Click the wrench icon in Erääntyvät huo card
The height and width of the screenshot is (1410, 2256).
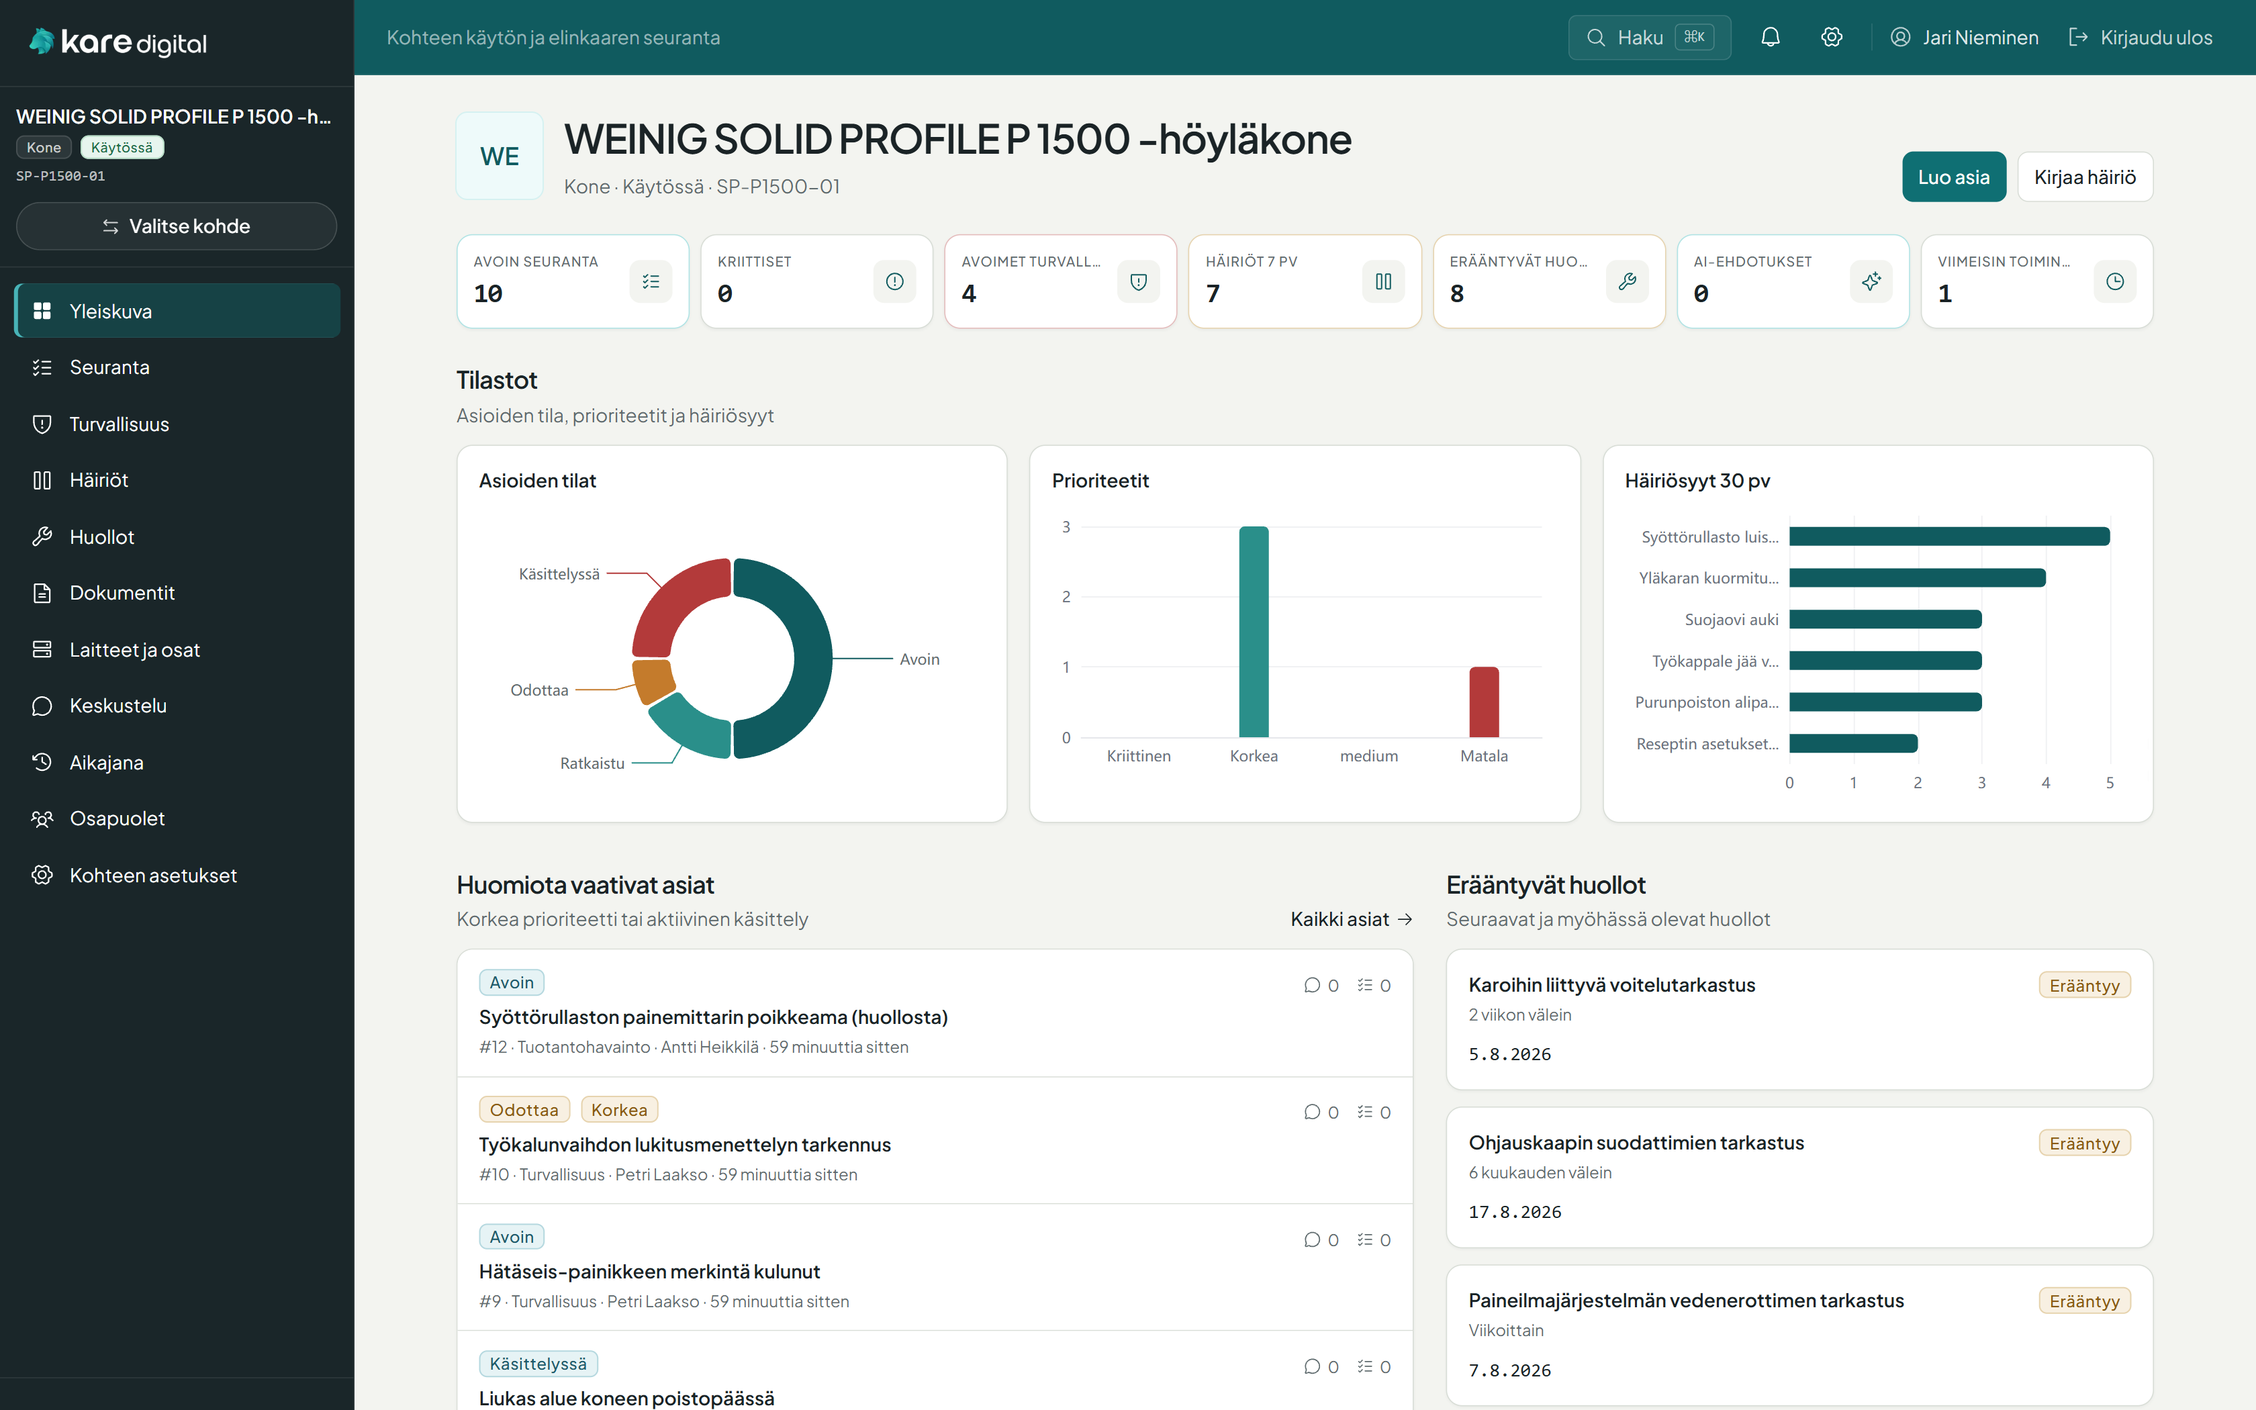coord(1628,281)
